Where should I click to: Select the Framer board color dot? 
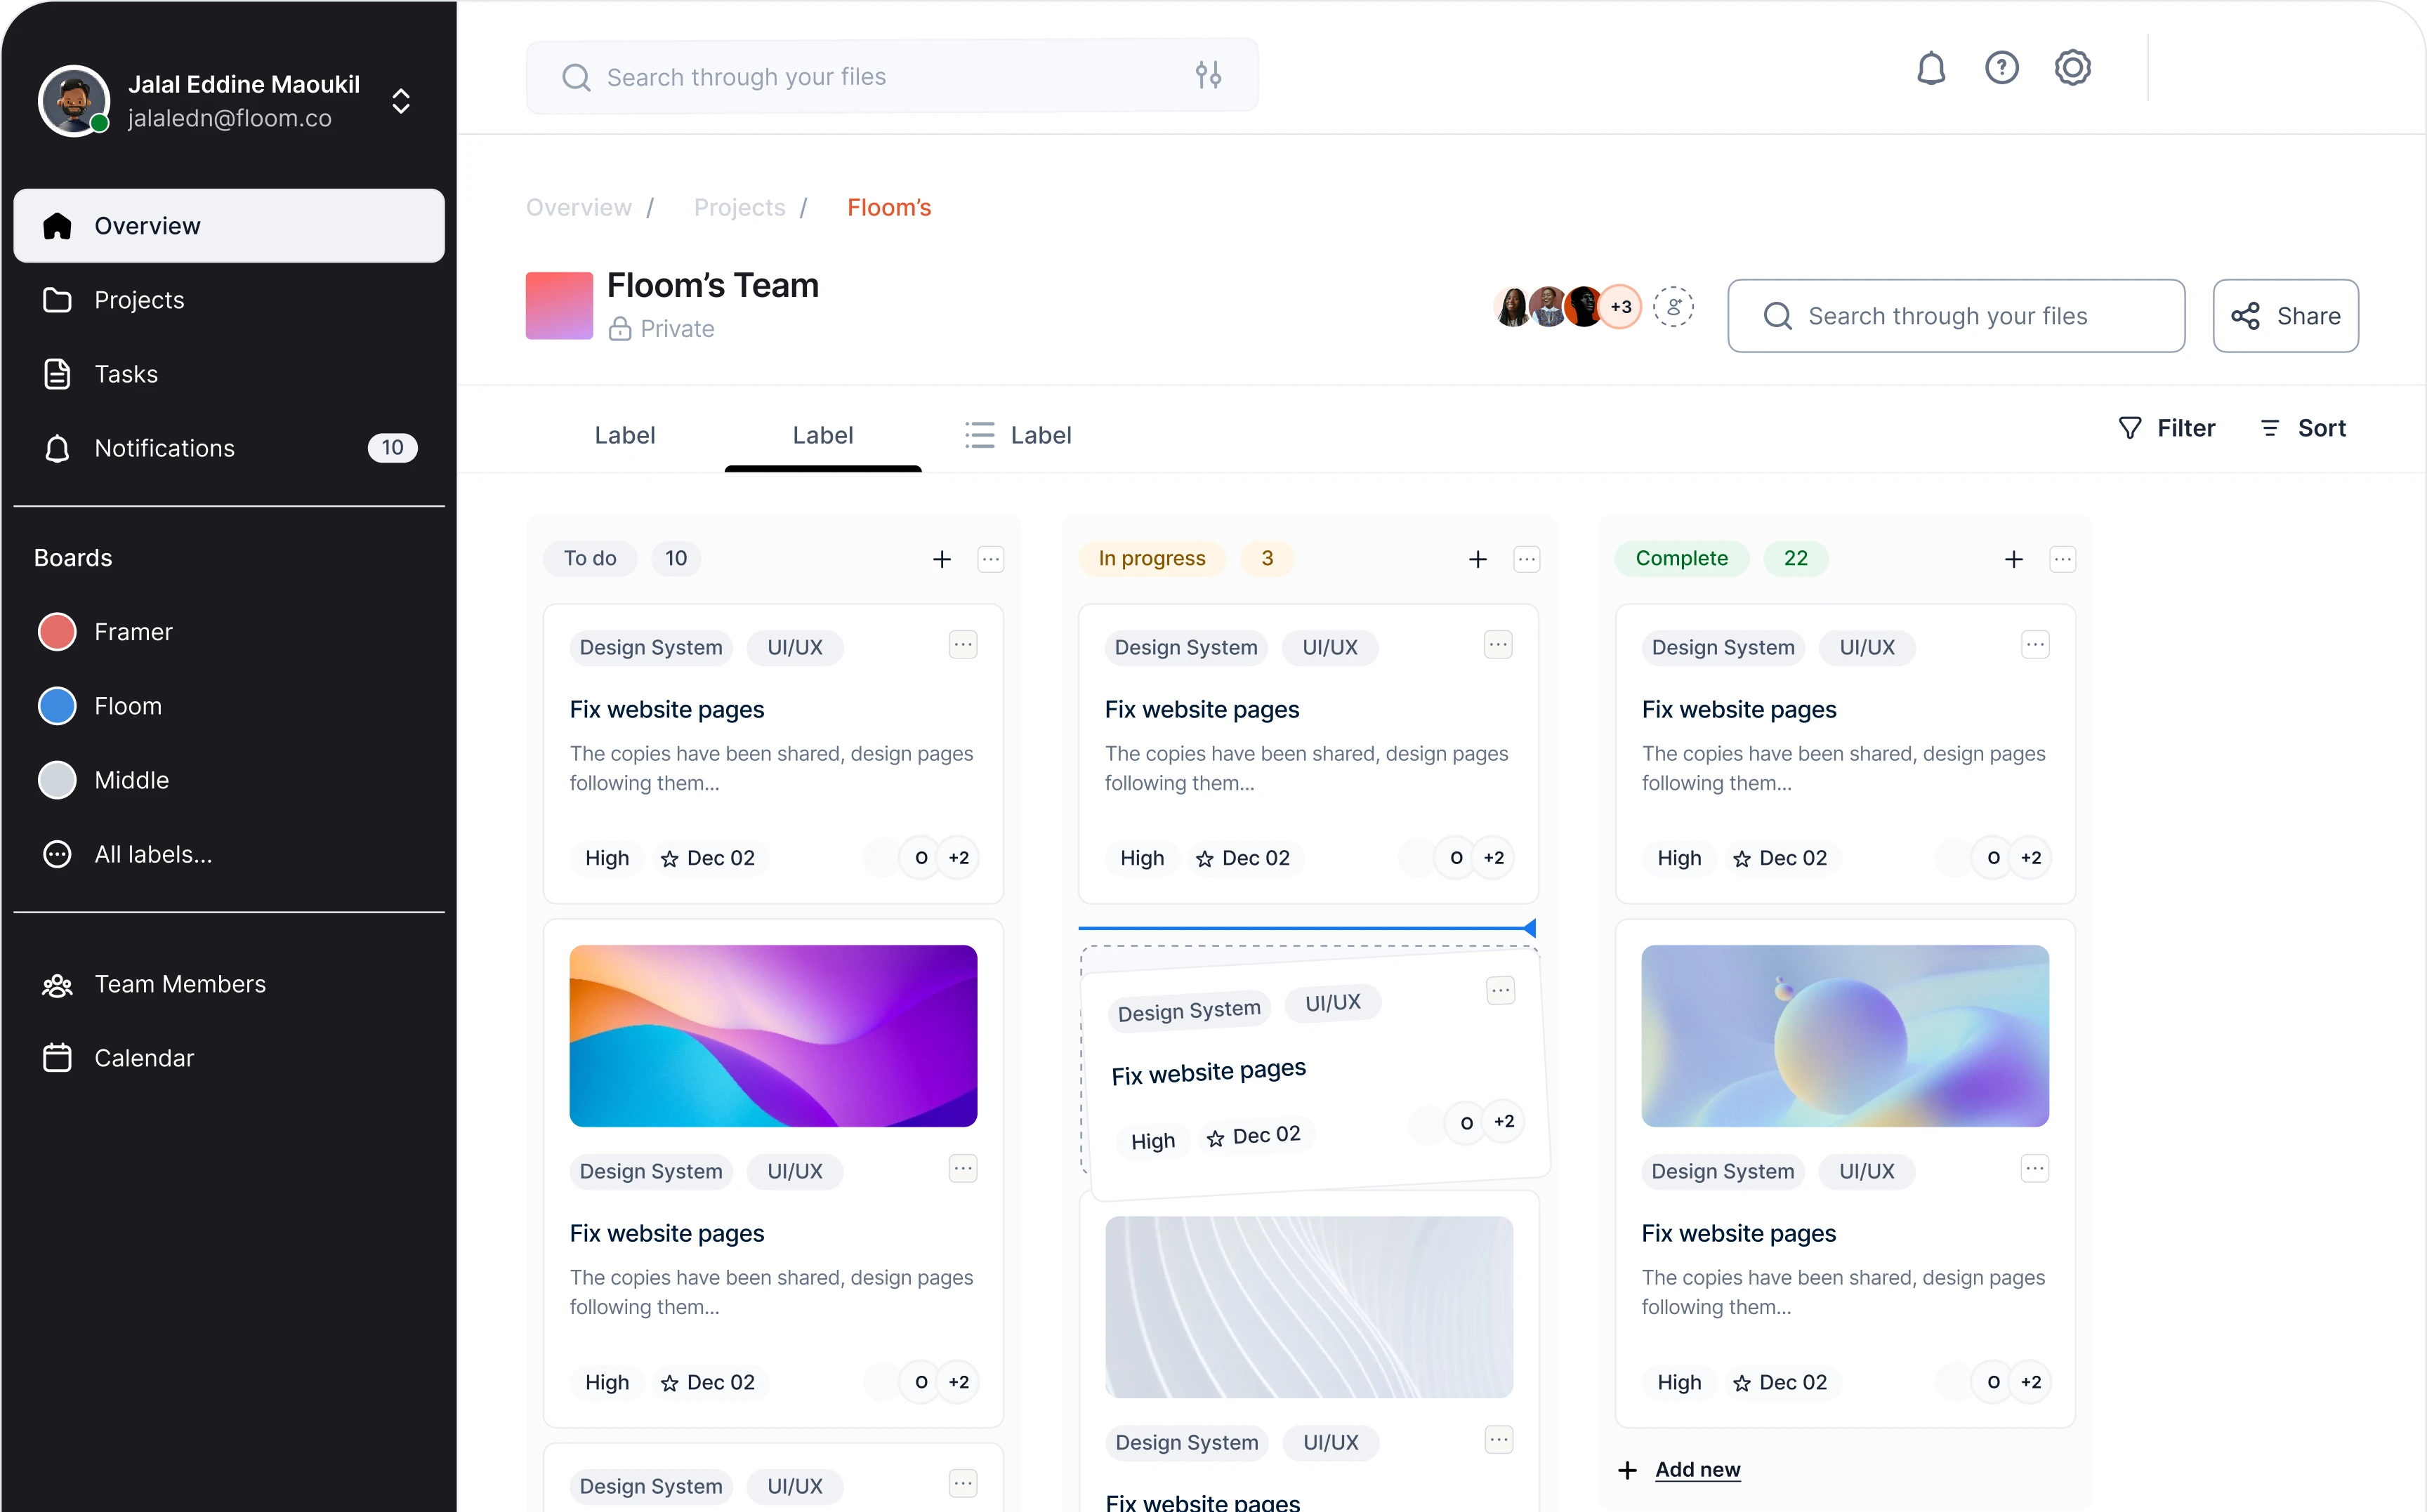pyautogui.click(x=57, y=631)
